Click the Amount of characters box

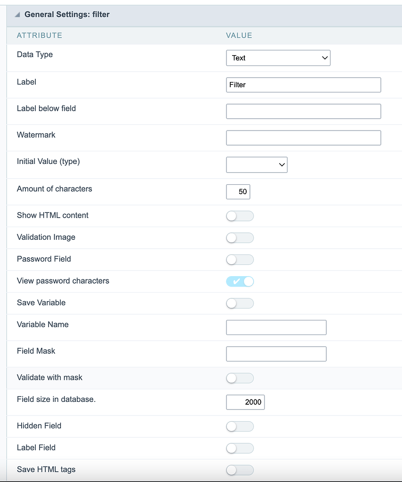[238, 192]
